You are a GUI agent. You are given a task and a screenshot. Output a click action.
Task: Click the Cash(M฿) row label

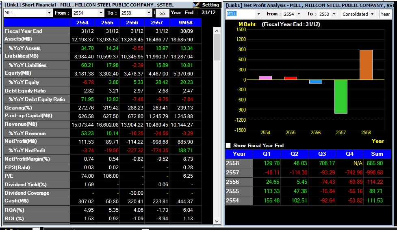(x=37, y=202)
